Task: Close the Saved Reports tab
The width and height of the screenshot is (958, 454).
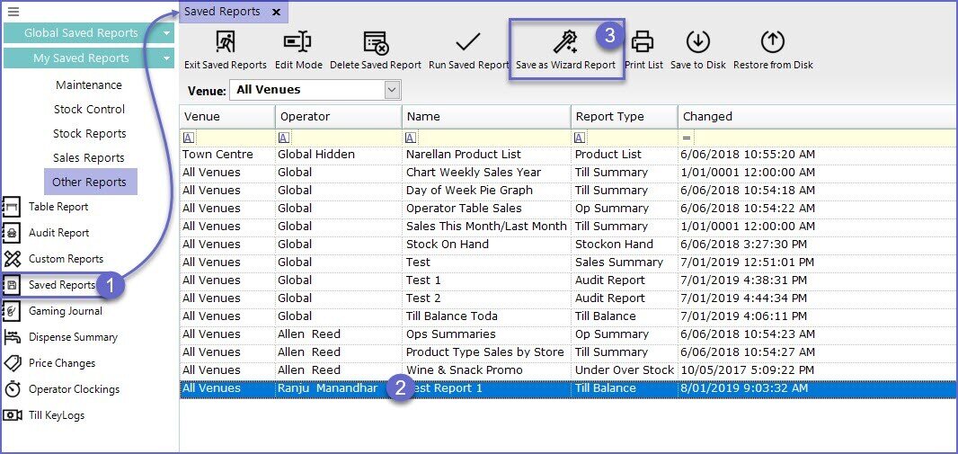Action: [276, 13]
